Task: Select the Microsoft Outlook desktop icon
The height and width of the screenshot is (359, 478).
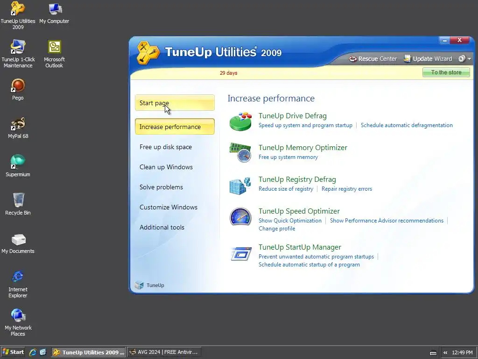Action: point(54,54)
